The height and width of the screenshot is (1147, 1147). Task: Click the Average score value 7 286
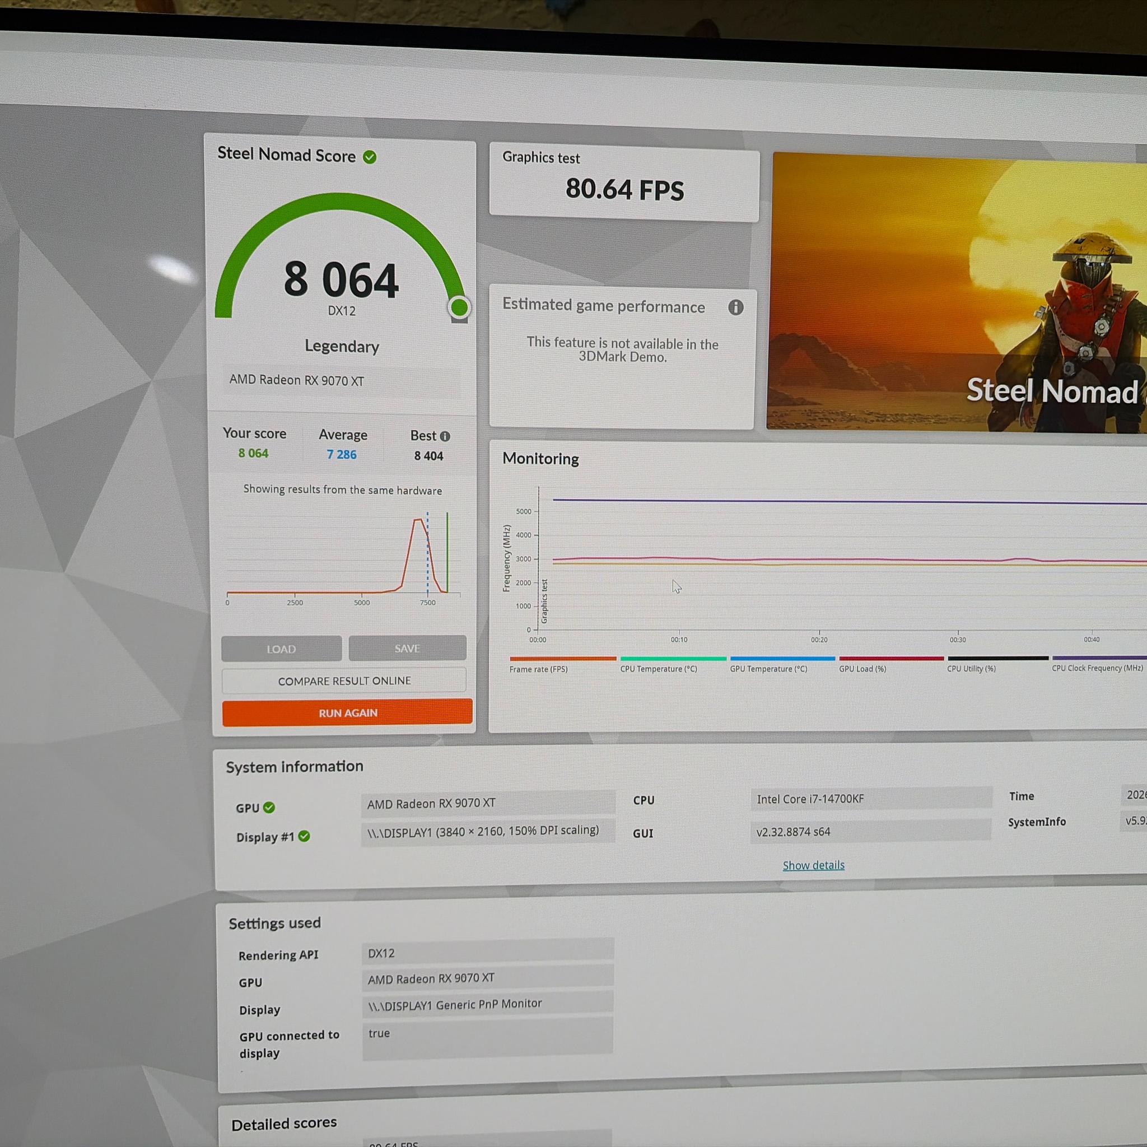tap(342, 454)
